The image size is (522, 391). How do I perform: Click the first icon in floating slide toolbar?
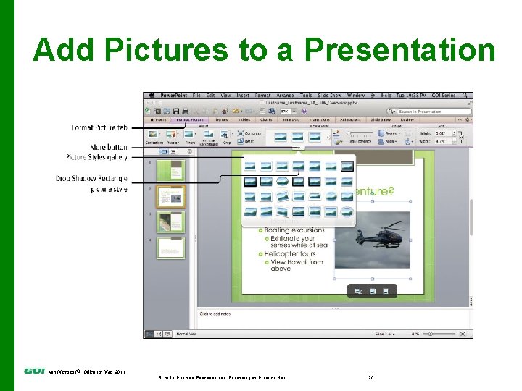(358, 291)
